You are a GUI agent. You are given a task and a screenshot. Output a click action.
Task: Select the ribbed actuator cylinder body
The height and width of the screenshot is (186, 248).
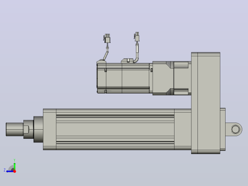coord(115,129)
